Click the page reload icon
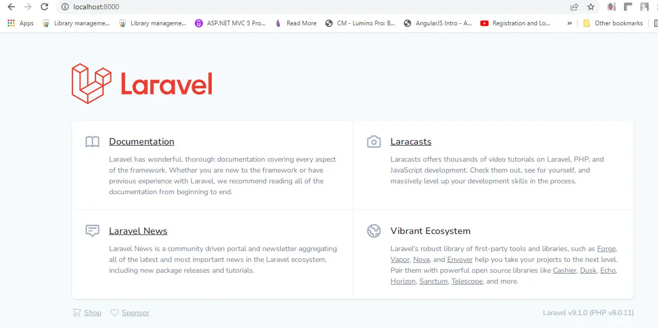 (x=44, y=7)
